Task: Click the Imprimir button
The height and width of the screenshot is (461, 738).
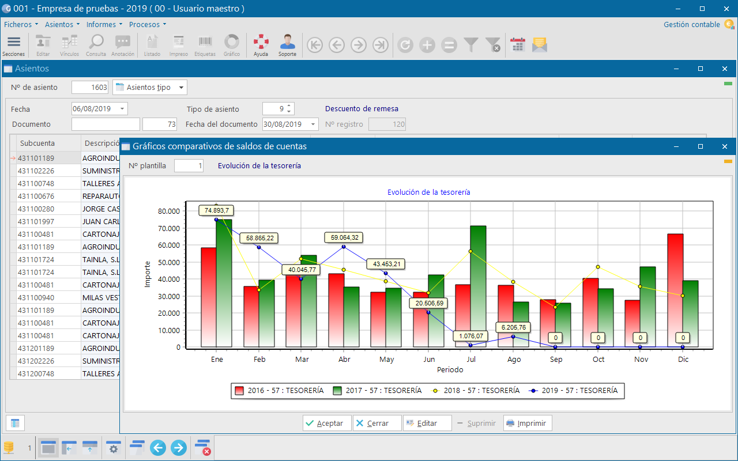Action: pos(528,423)
